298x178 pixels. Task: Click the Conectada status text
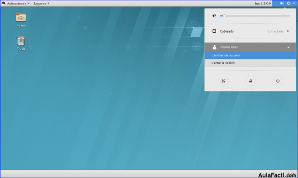(275, 31)
